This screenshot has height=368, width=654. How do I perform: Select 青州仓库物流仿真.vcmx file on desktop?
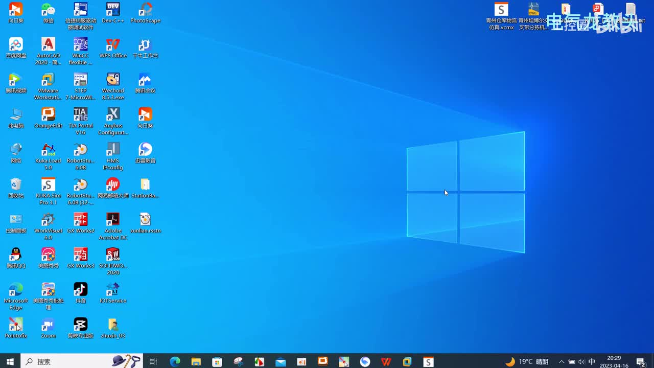pos(501,16)
